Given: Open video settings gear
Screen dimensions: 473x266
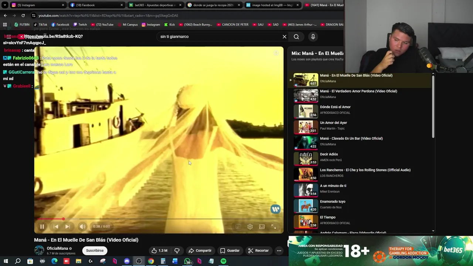Looking at the screenshot, I should click(x=250, y=226).
